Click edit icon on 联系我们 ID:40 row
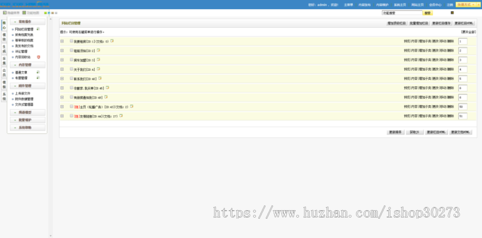The image size is (482, 238). (x=100, y=78)
